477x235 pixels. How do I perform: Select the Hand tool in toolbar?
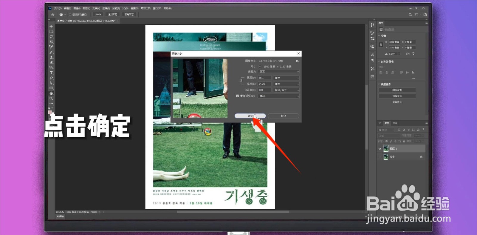click(51, 93)
